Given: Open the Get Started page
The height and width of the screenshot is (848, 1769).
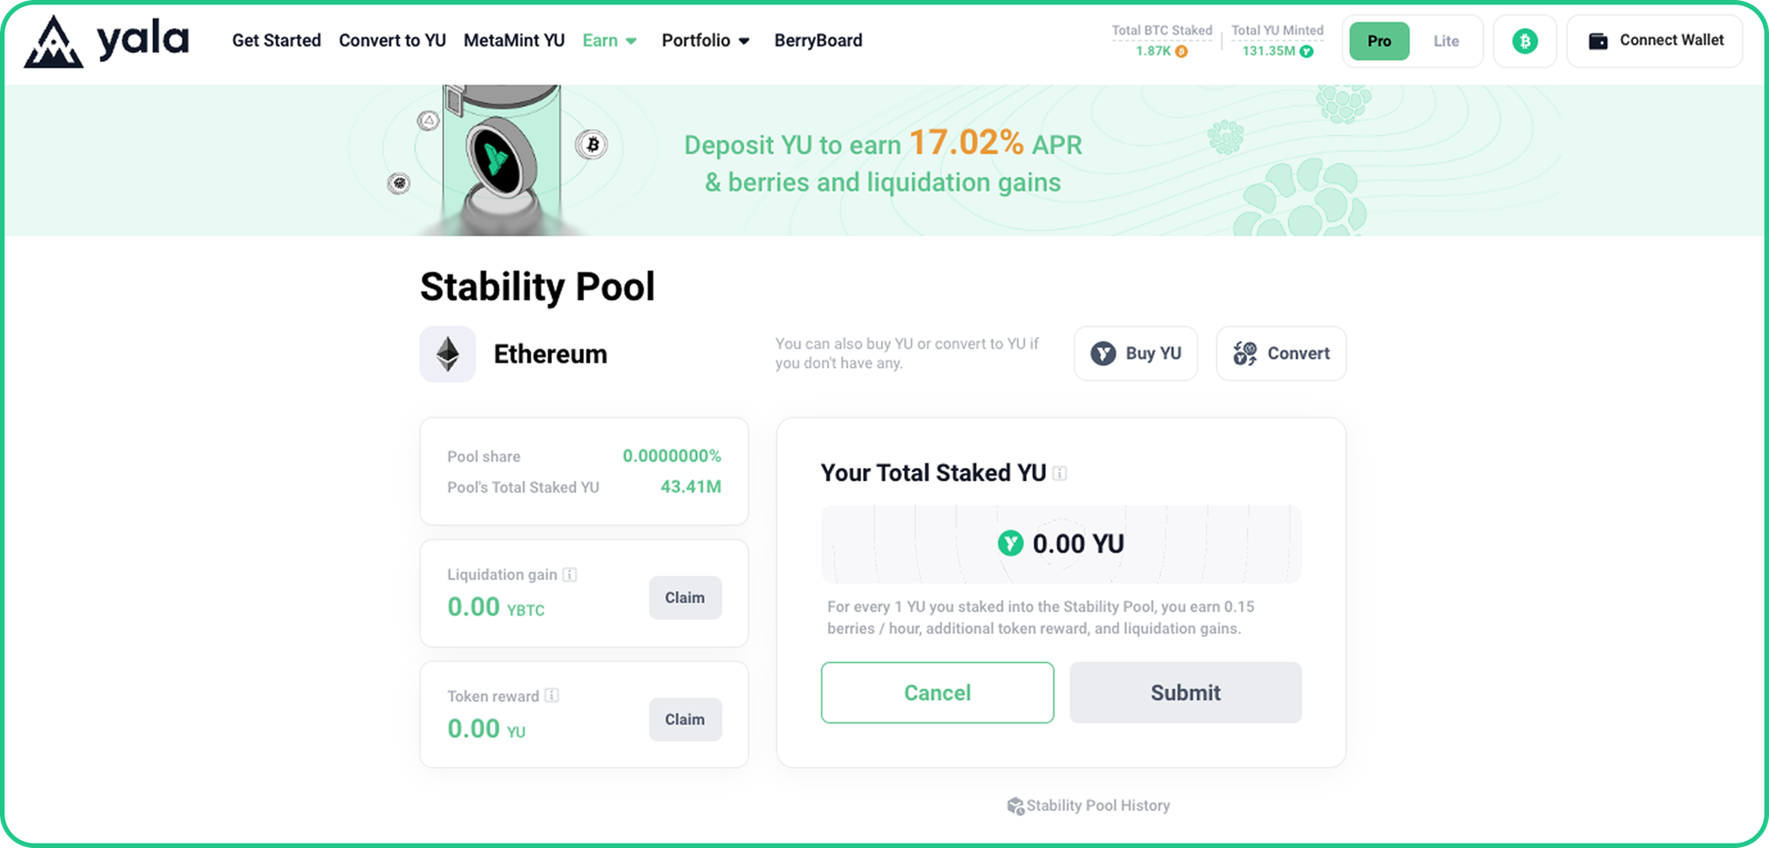Looking at the screenshot, I should [276, 41].
